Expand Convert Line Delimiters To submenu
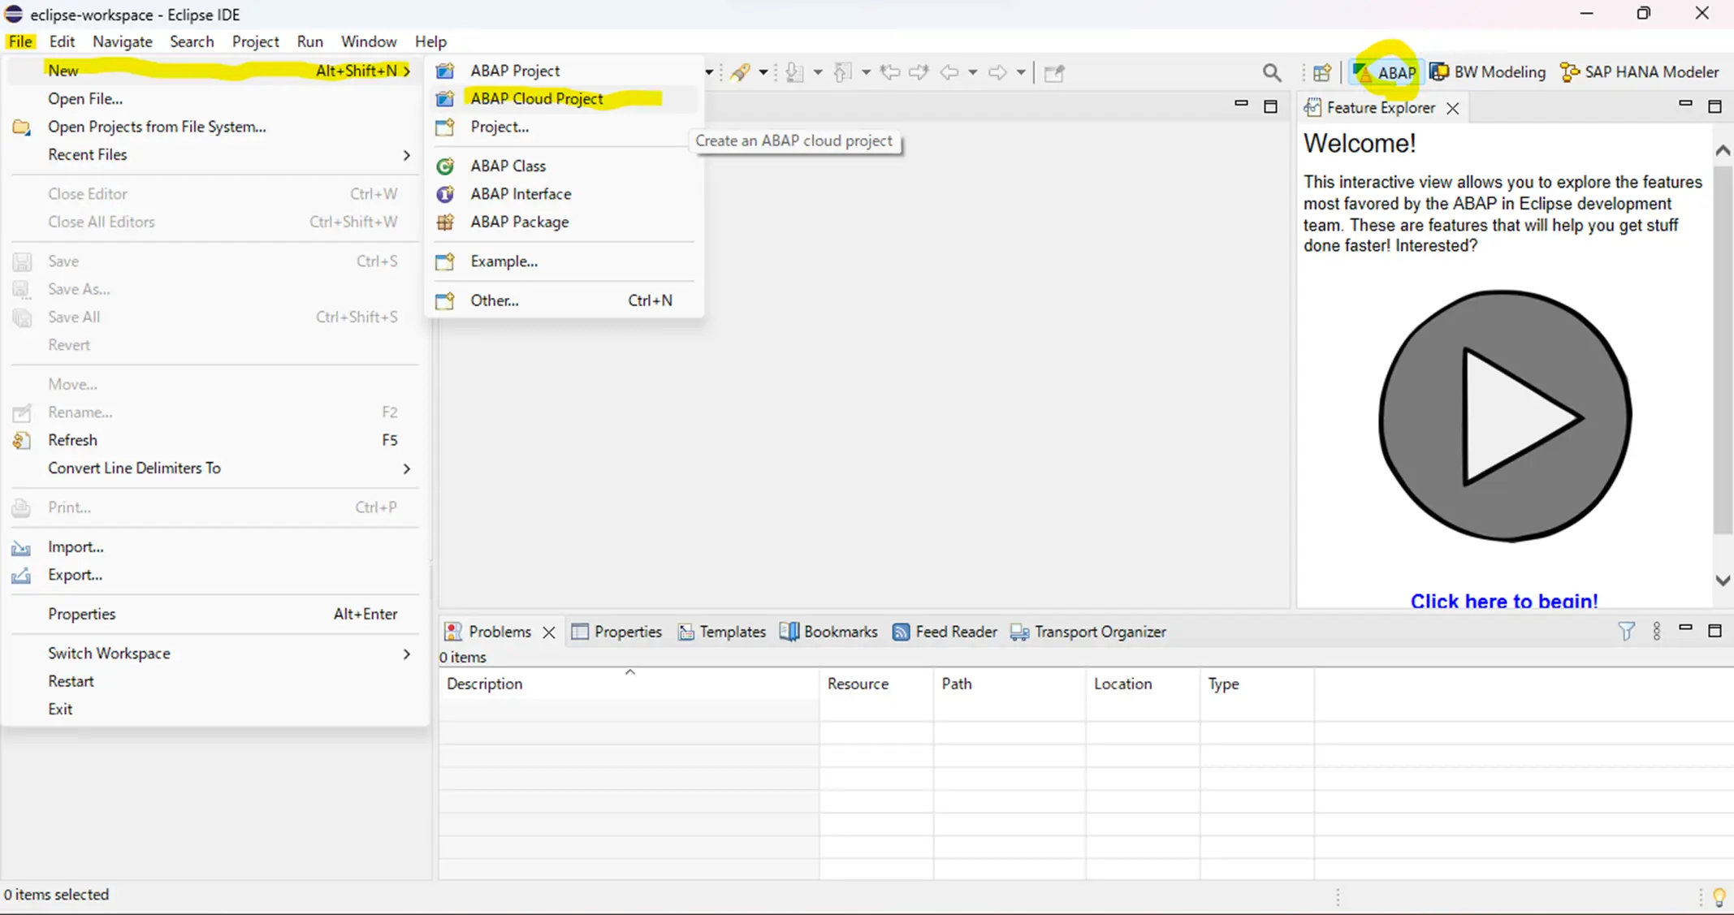This screenshot has width=1734, height=915. pyautogui.click(x=215, y=468)
